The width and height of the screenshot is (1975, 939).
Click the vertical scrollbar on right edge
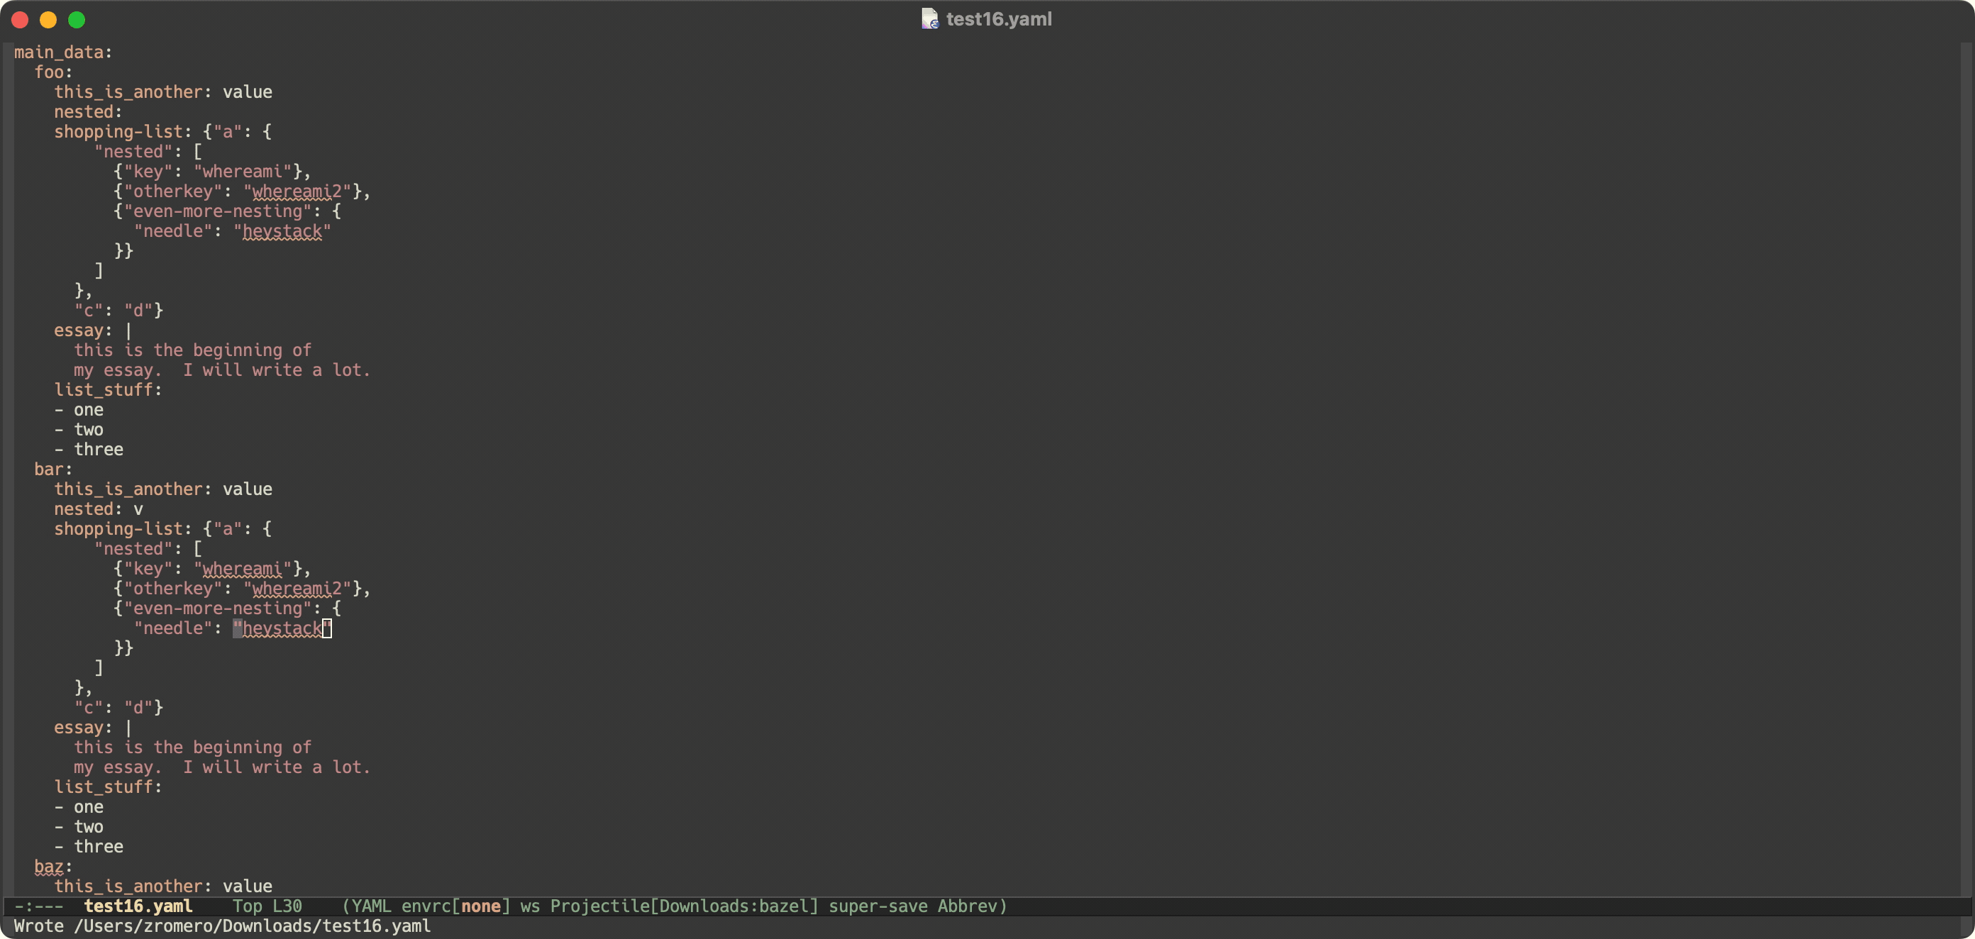[1966, 460]
